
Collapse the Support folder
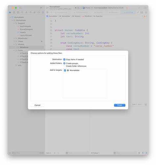point(14,23)
